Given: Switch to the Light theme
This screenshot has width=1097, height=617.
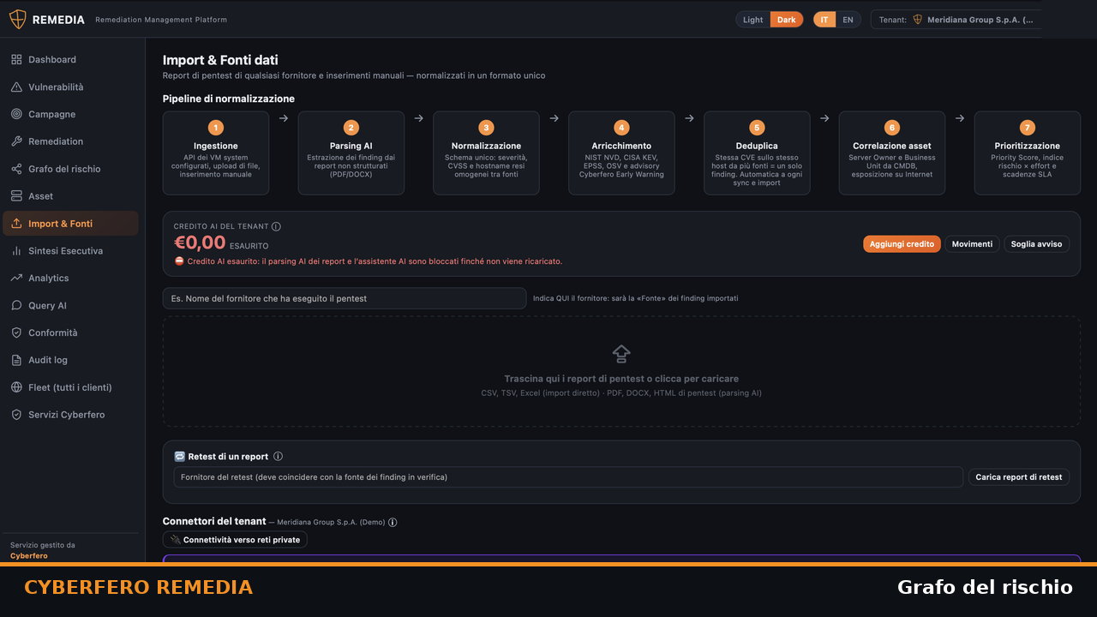Looking at the screenshot, I should [x=753, y=20].
